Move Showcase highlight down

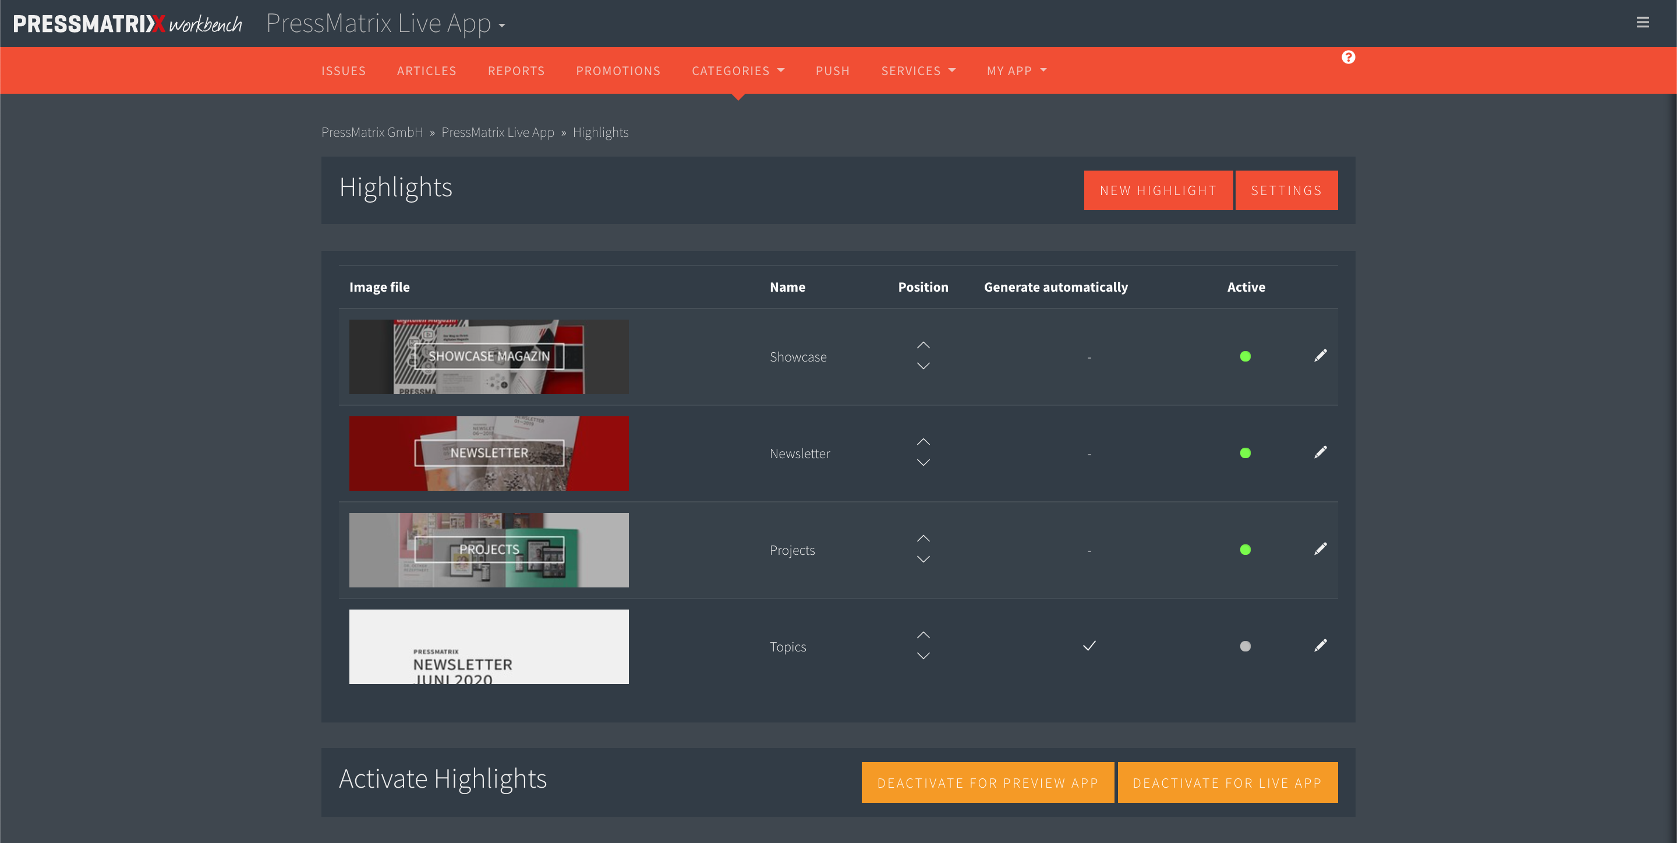923,366
